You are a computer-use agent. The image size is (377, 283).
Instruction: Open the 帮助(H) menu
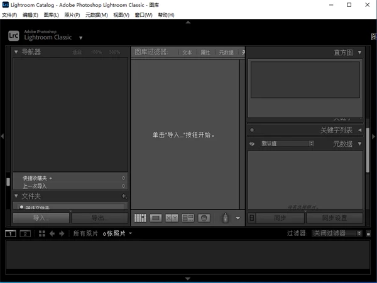(166, 15)
